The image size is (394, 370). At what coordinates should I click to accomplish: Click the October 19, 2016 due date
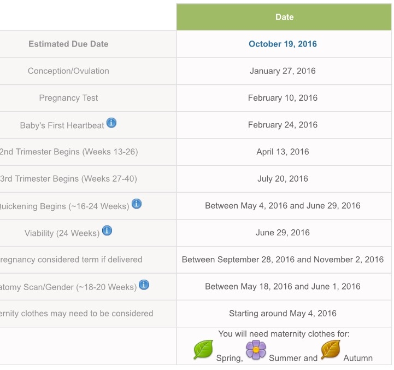pos(283,44)
